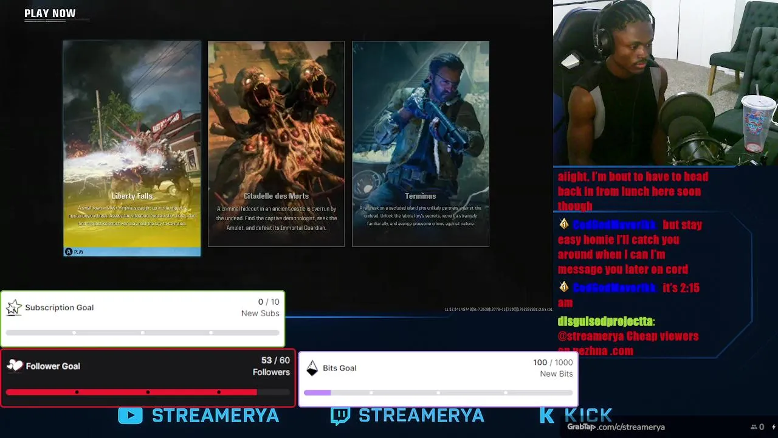Click the '0 / 10' New Subs count
Image resolution: width=778 pixels, height=438 pixels.
coord(269,302)
